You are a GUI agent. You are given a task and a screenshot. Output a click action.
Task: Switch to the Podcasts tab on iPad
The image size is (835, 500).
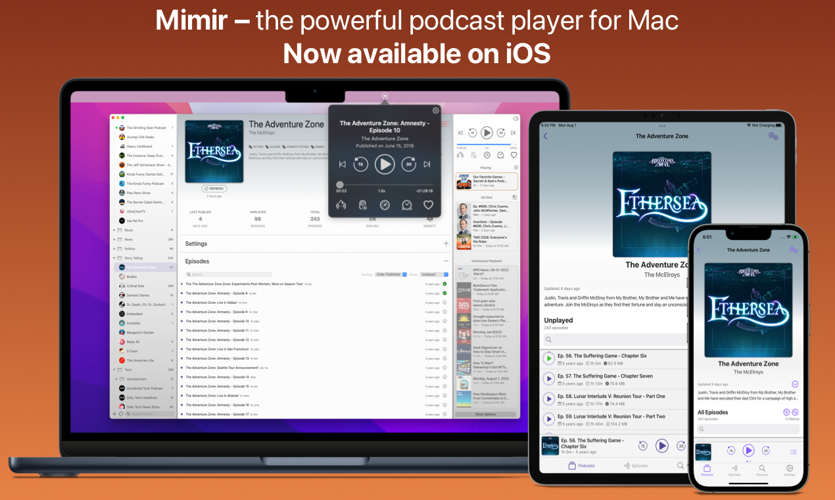pos(582,465)
